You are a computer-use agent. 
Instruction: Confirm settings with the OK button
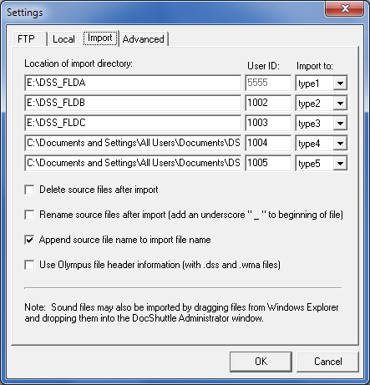261,362
